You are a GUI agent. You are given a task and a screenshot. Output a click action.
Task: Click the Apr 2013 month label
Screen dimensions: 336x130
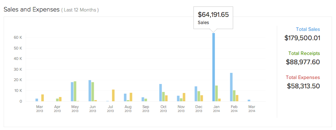[x=57, y=108]
